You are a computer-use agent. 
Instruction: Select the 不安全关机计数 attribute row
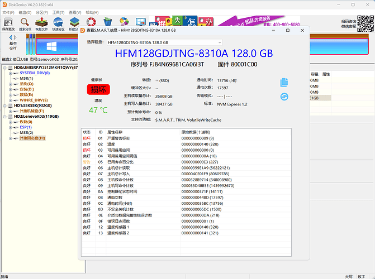point(186,209)
